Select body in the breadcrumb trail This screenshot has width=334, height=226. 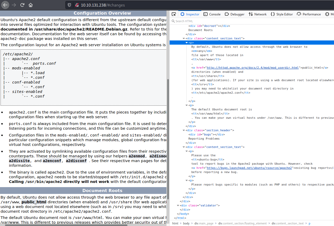pos(186,223)
